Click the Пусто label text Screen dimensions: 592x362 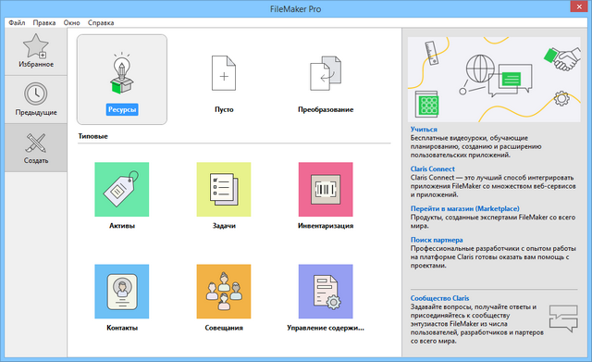[x=224, y=109]
